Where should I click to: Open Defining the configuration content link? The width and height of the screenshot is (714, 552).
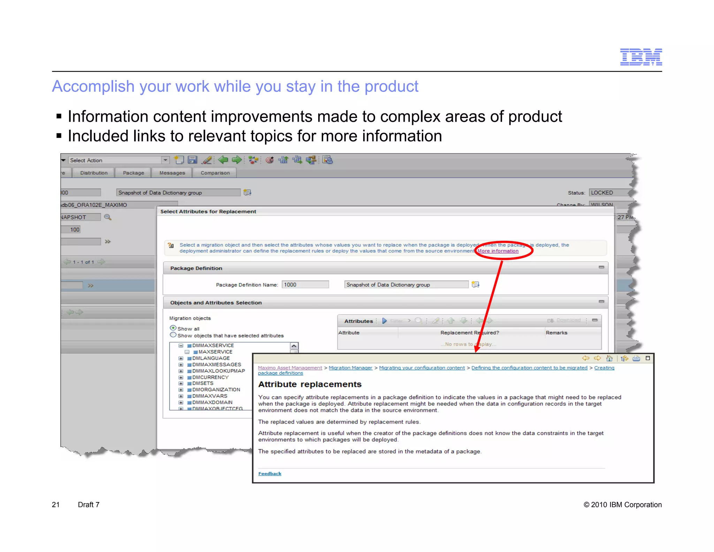pos(529,368)
